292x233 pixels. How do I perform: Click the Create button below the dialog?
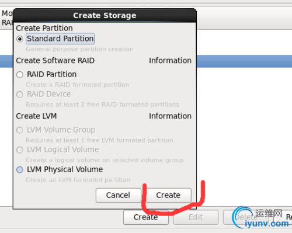pyautogui.click(x=146, y=217)
